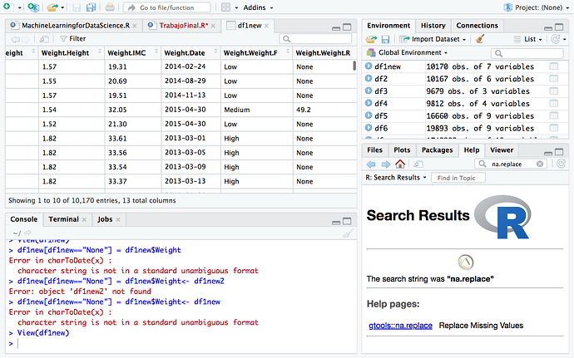The height and width of the screenshot is (358, 574).
Task: Expand the df1new data frame entry
Action: tap(369, 66)
